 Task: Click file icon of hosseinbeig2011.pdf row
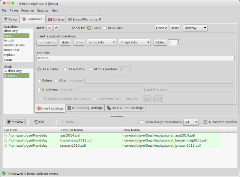(x=6, y=140)
